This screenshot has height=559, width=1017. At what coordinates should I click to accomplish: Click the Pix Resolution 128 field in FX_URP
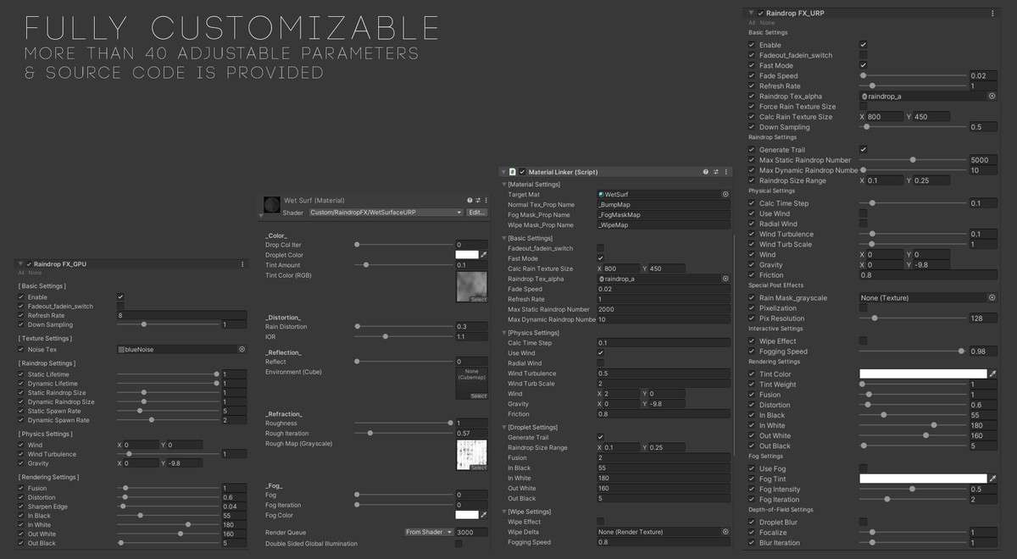983,318
